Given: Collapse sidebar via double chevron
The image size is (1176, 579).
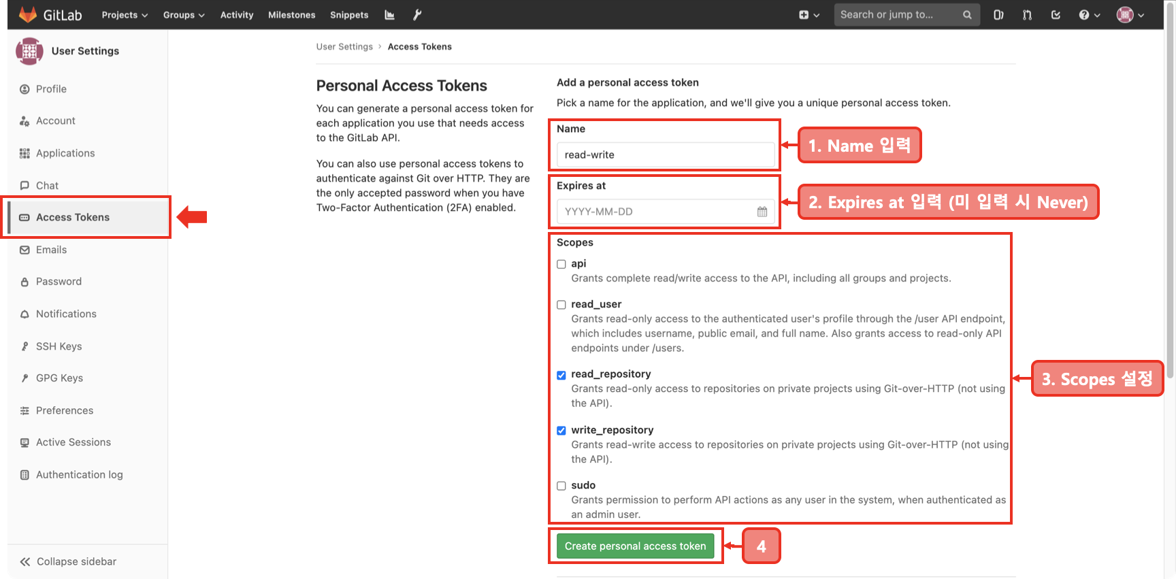Looking at the screenshot, I should pyautogui.click(x=25, y=562).
